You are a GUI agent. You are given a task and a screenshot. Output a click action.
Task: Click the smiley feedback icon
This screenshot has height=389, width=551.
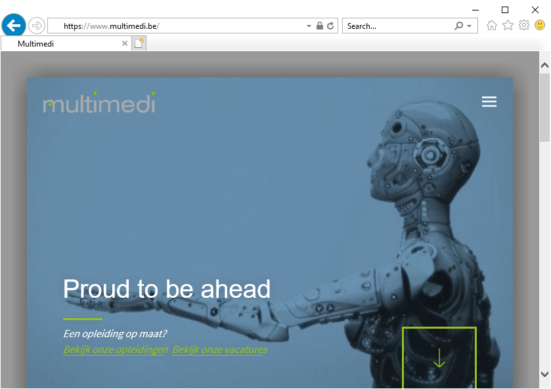pos(540,26)
